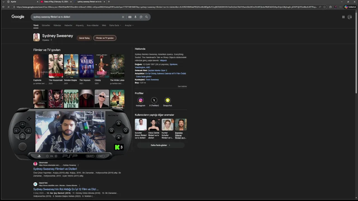358x201 pixels.
Task: View site information lock icon
Action: click(14, 7)
